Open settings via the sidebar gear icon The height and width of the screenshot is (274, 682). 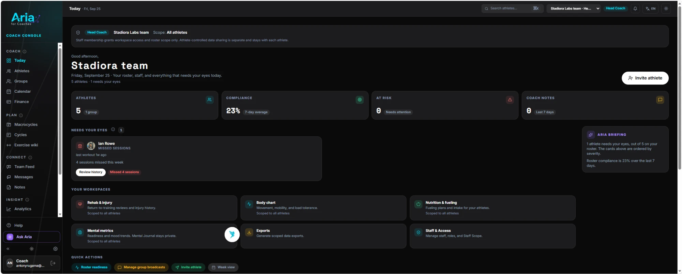point(55,249)
